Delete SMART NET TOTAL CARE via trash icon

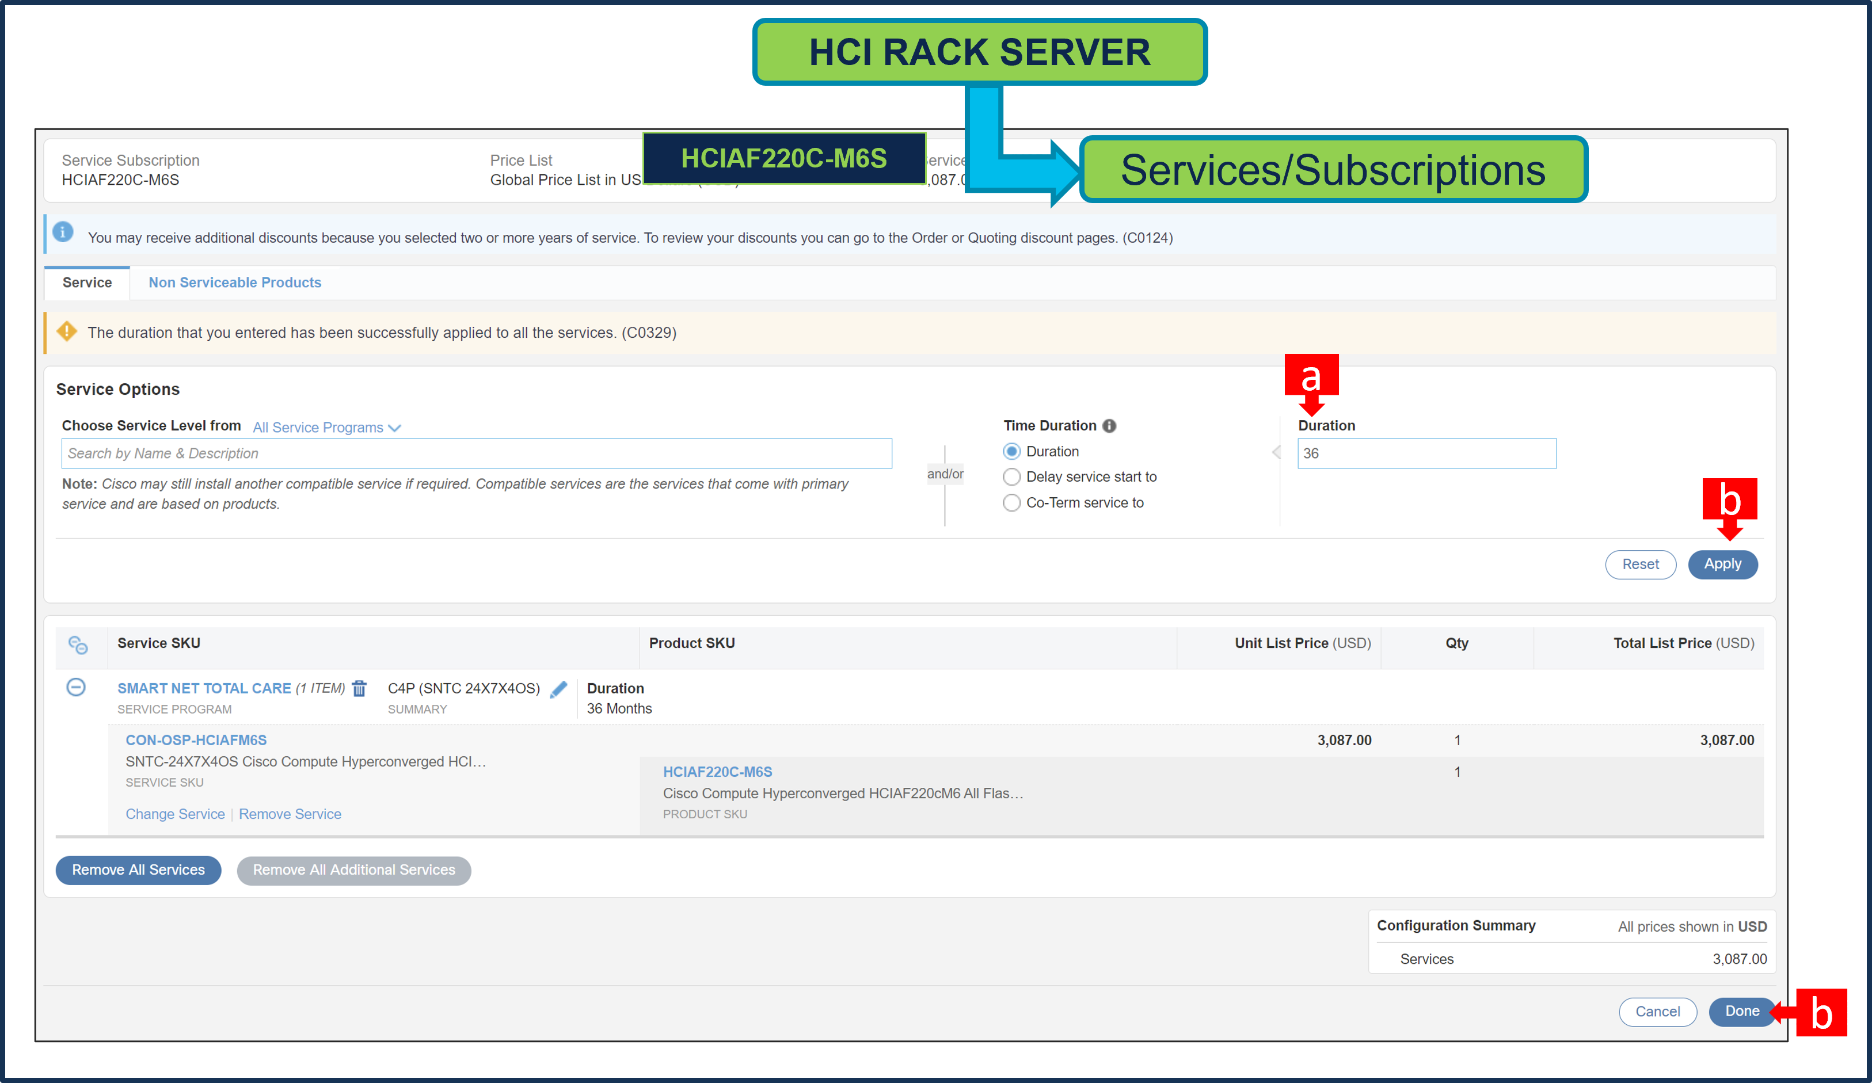360,688
